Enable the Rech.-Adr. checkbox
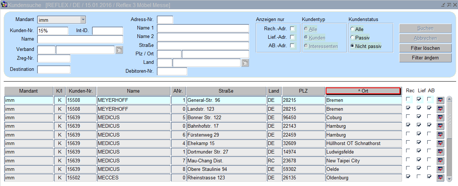The width and height of the screenshot is (458, 186). (292, 29)
